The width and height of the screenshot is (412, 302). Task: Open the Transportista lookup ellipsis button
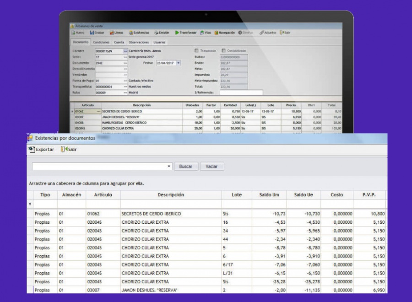pos(125,86)
